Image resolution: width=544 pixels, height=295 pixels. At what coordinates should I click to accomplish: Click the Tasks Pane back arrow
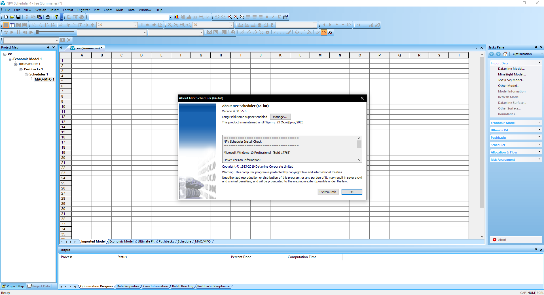pos(492,54)
